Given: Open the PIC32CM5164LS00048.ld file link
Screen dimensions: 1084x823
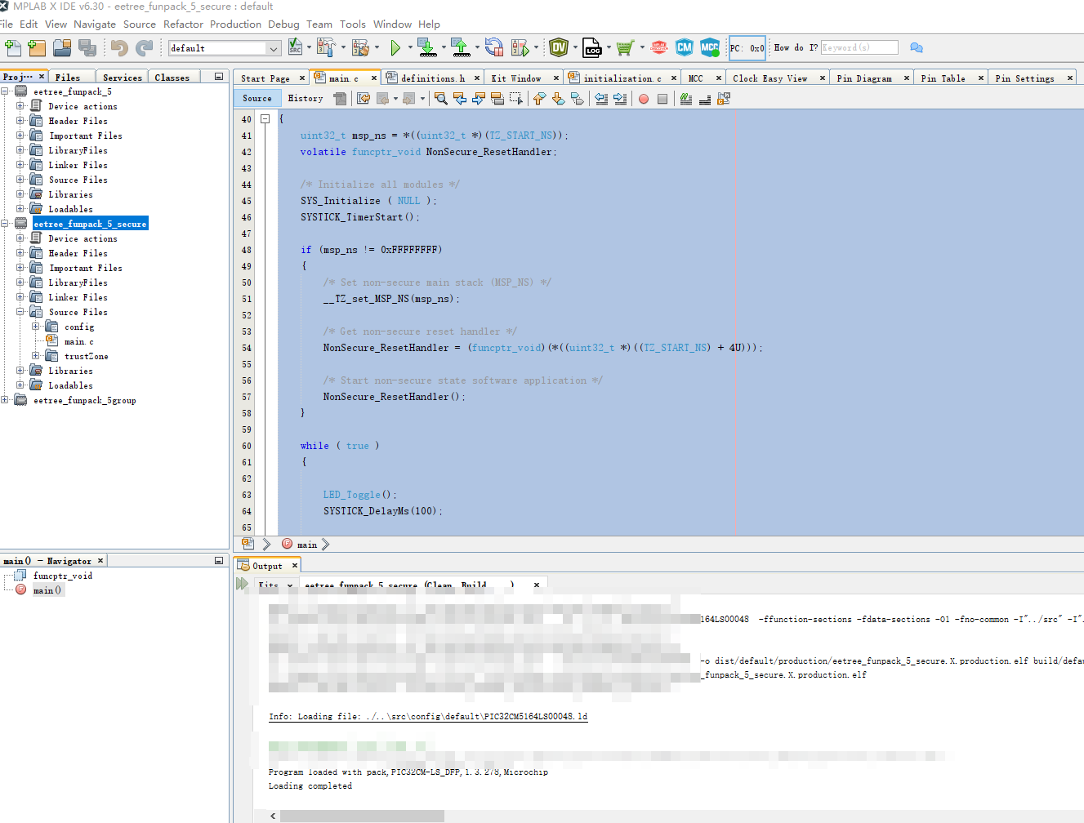Looking at the screenshot, I should (x=428, y=716).
